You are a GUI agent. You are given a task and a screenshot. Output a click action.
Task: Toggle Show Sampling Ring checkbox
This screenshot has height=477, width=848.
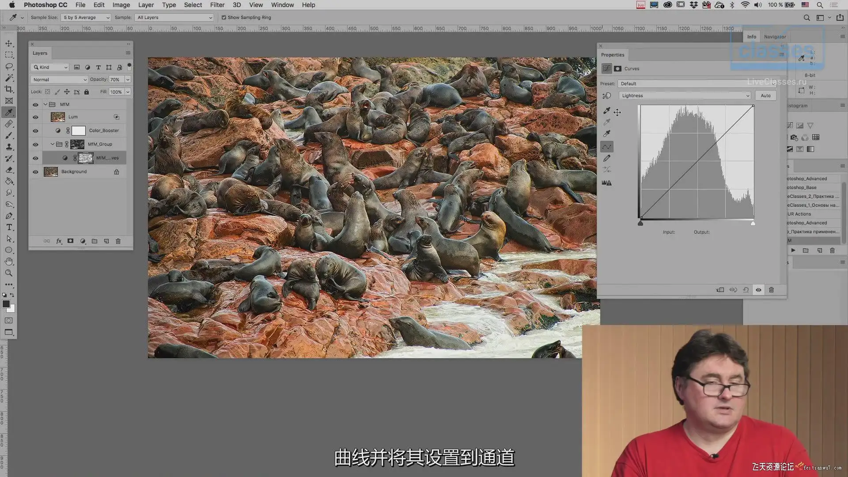pos(224,18)
